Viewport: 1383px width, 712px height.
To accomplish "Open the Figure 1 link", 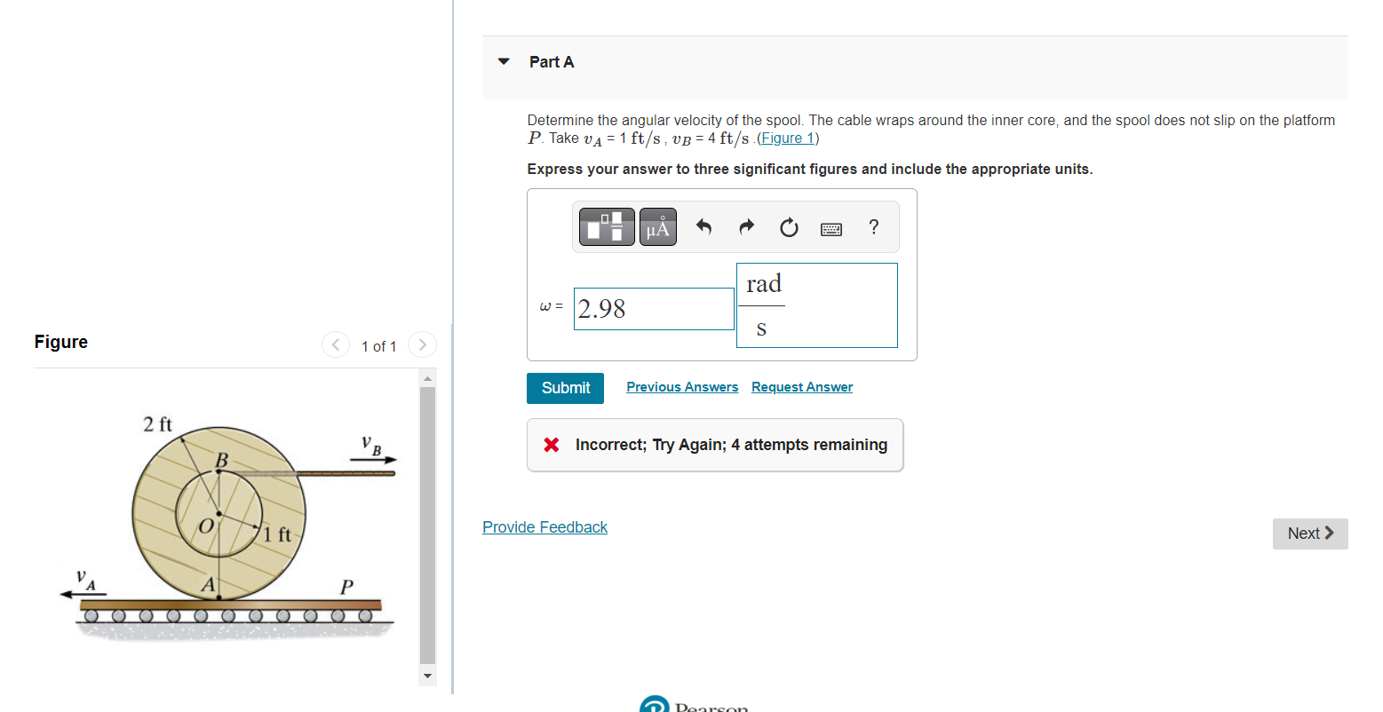I will pyautogui.click(x=787, y=138).
